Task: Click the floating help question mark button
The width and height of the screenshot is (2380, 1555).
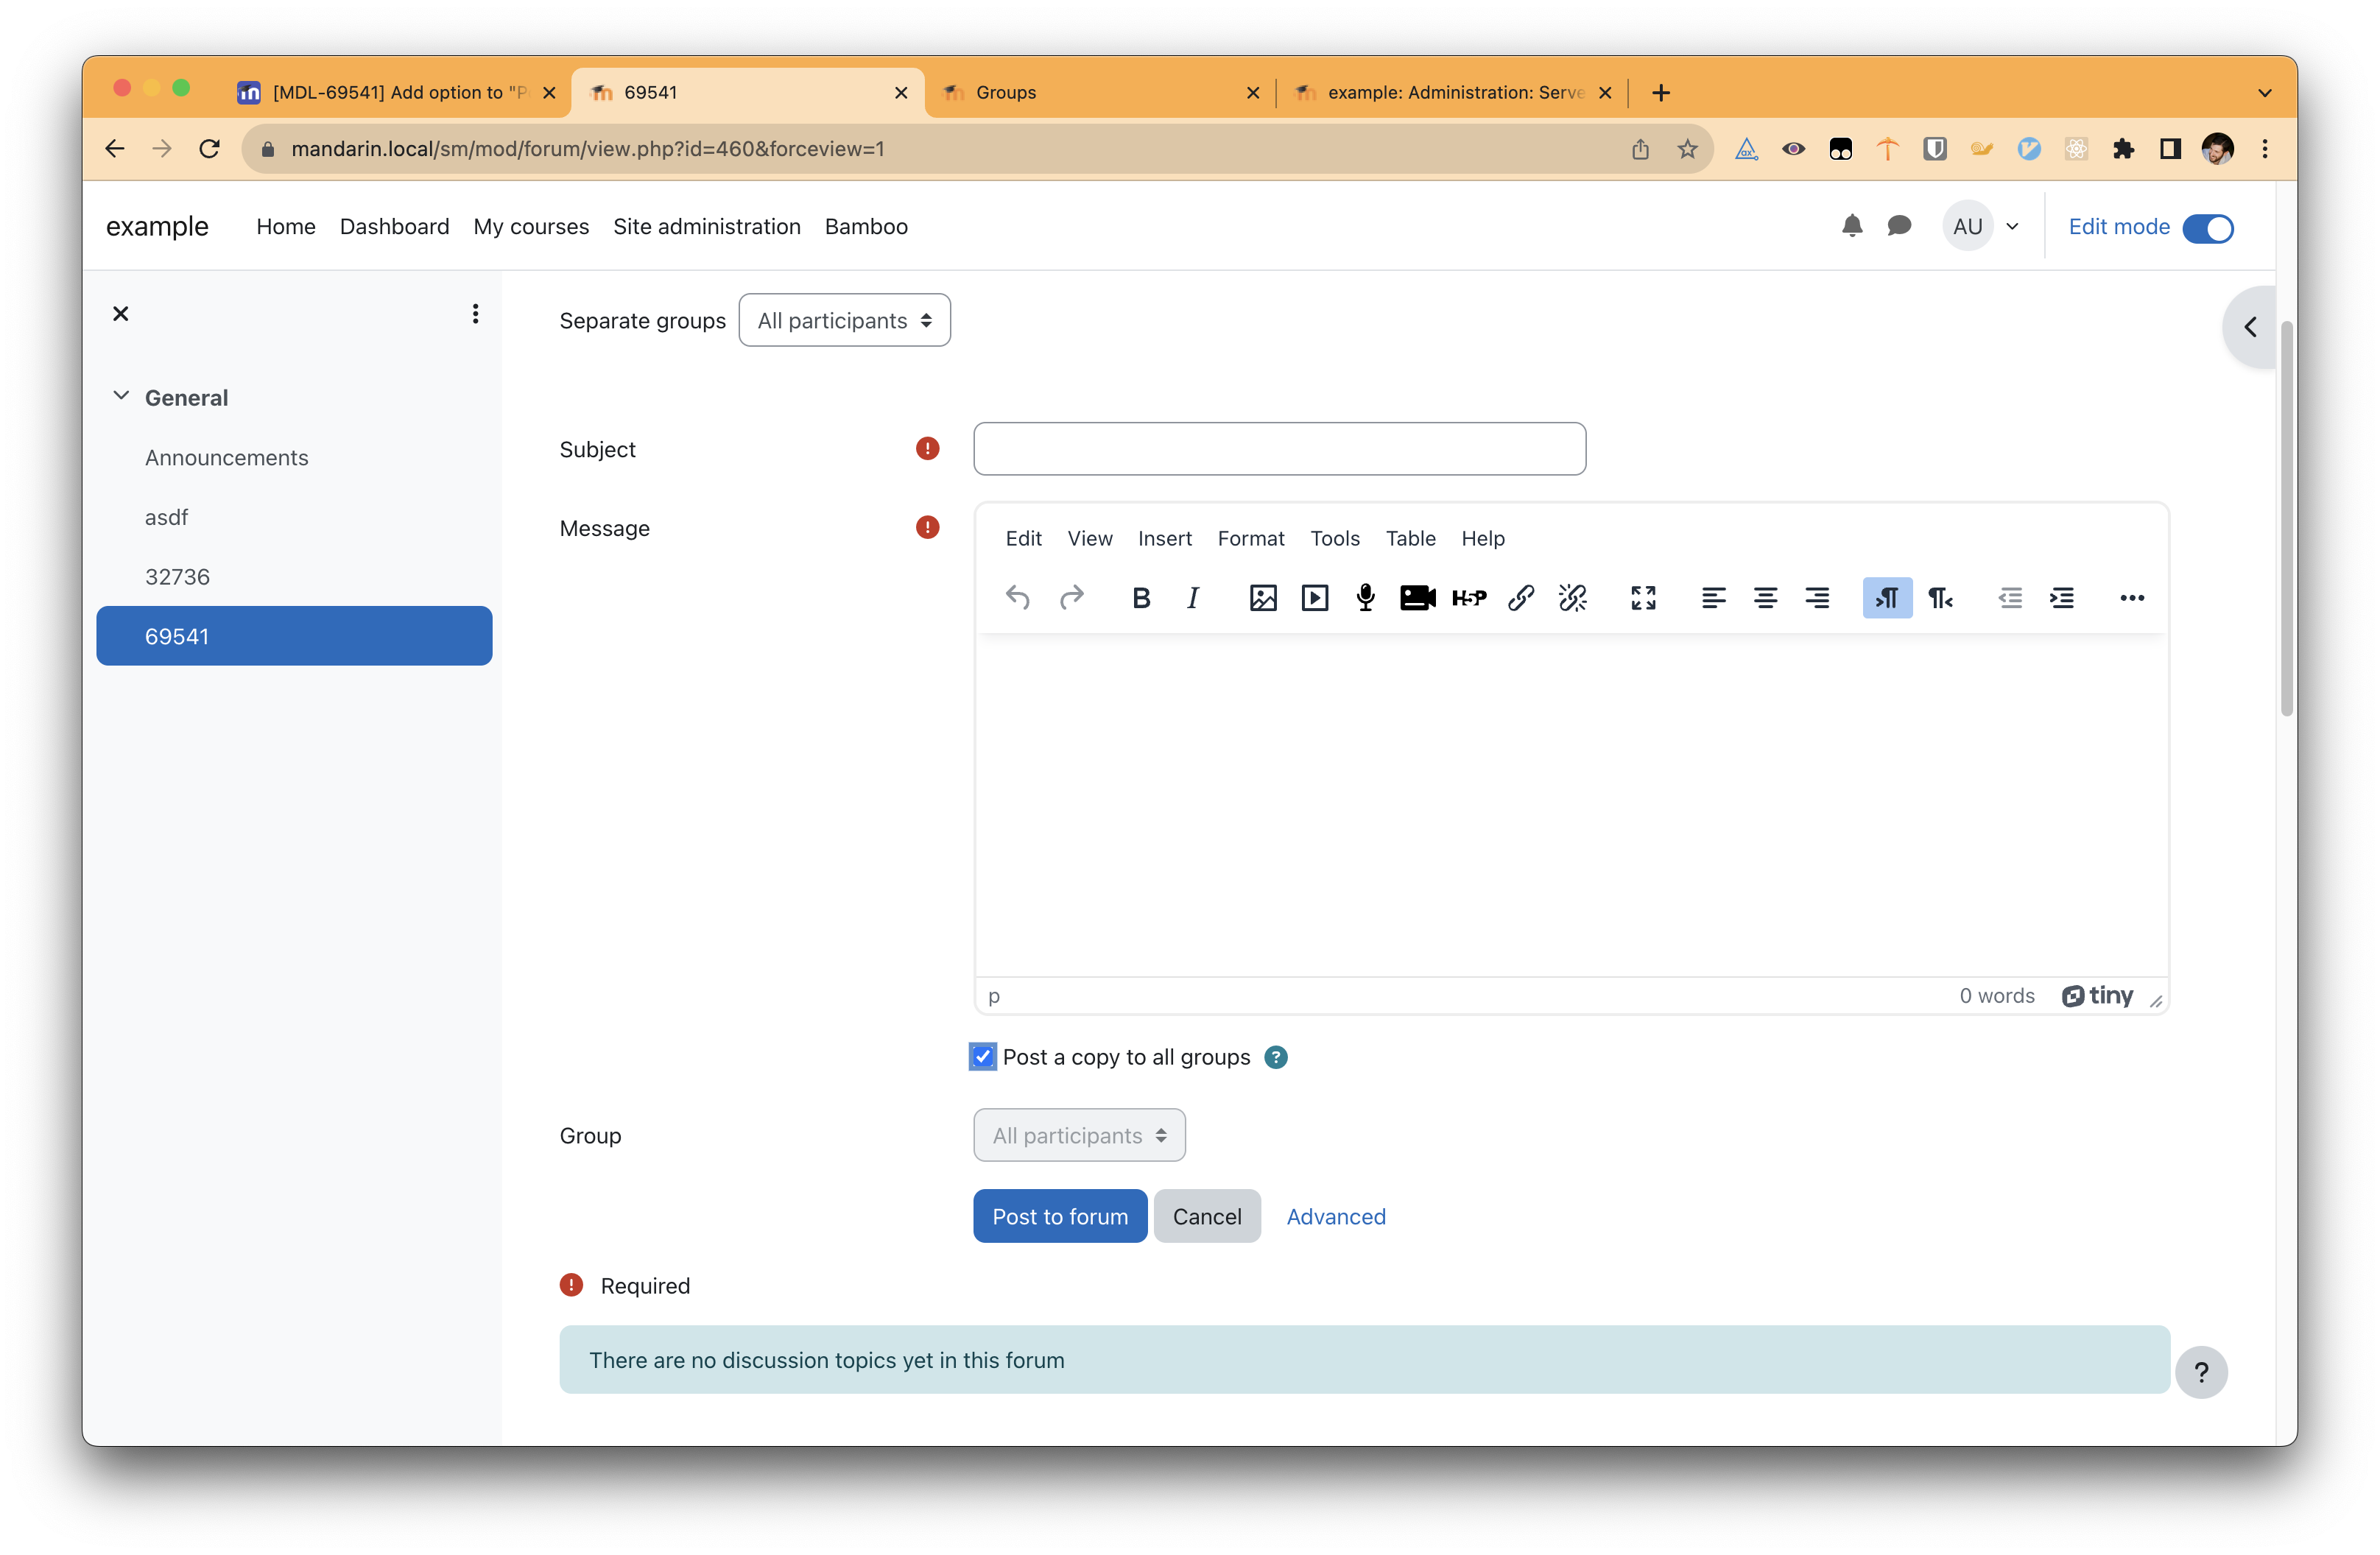Action: click(x=2201, y=1372)
